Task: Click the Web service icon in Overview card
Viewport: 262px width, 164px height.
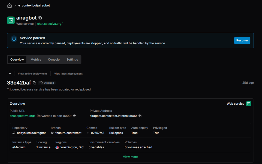Action: tap(249, 104)
